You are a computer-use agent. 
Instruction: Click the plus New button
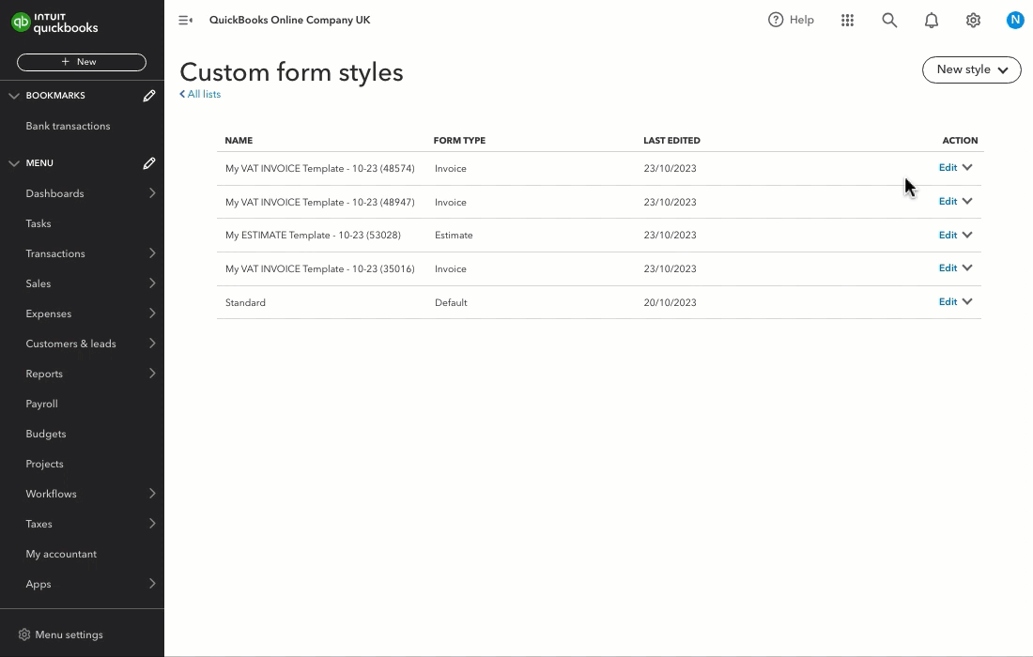coord(82,62)
